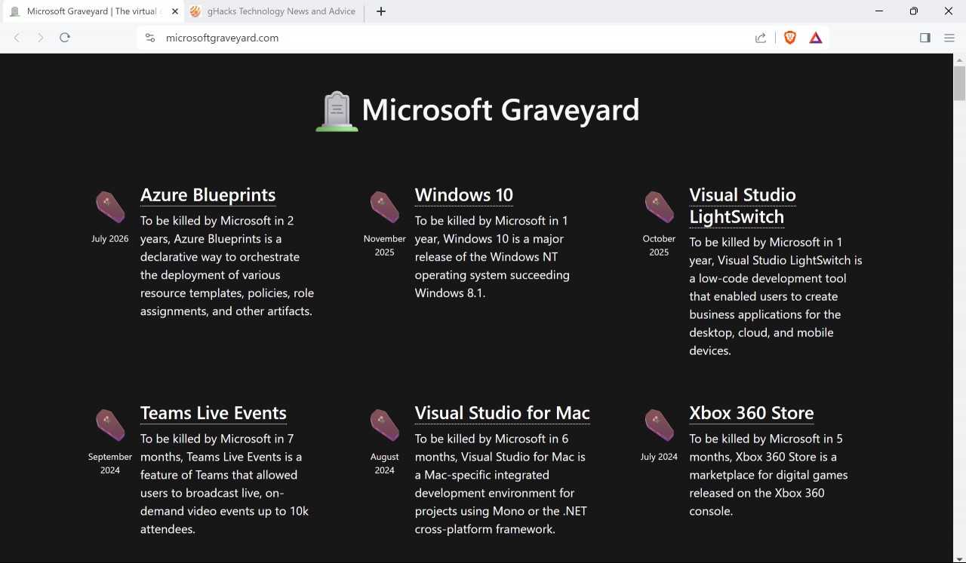Open the Visual Studio for Mac link
Image resolution: width=966 pixels, height=563 pixels.
coord(503,413)
